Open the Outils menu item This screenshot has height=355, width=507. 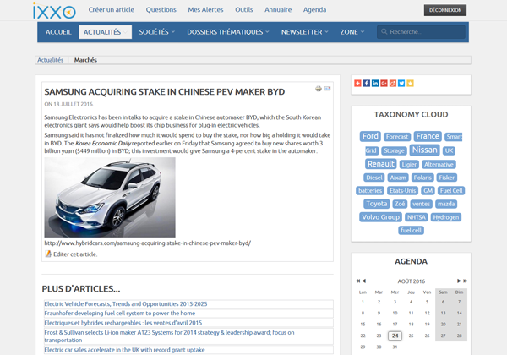point(244,10)
